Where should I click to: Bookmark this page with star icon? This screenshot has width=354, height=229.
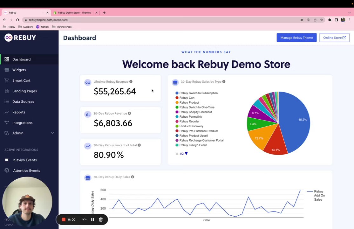tap(322, 20)
